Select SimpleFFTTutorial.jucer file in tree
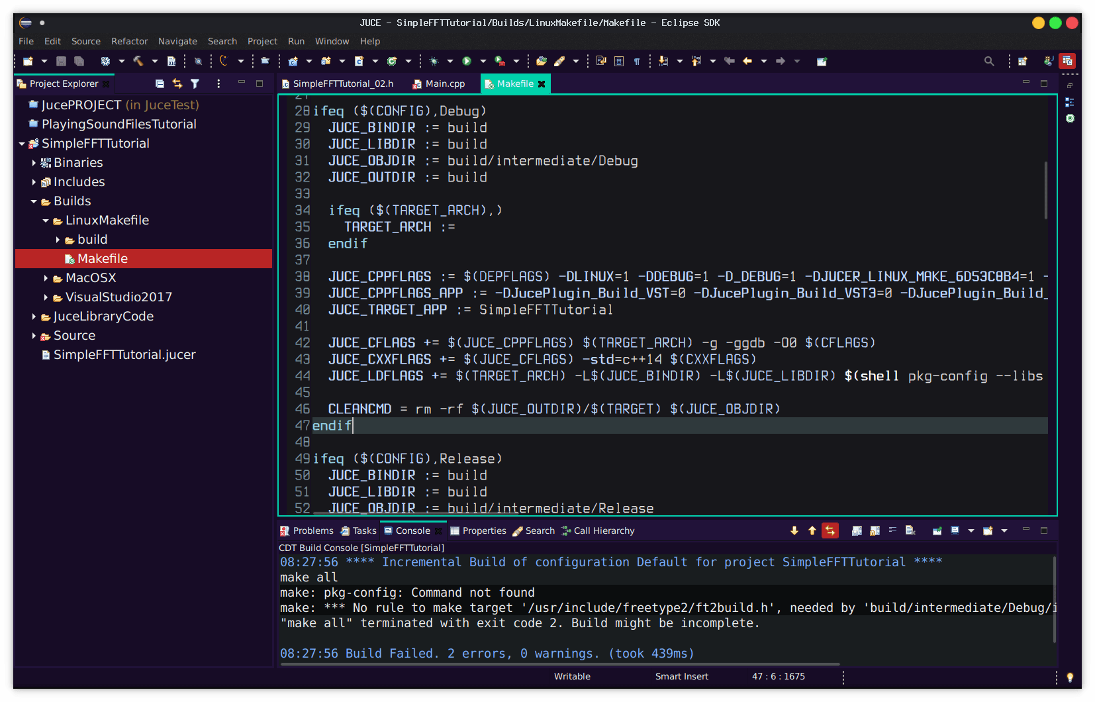1095x702 pixels. [124, 355]
